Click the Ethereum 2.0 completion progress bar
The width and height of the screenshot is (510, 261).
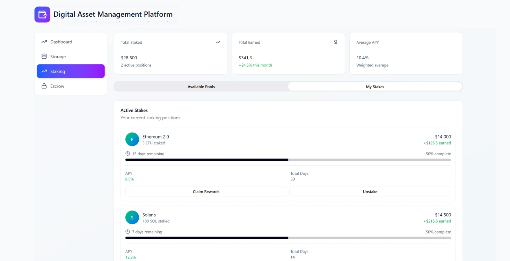coord(288,160)
